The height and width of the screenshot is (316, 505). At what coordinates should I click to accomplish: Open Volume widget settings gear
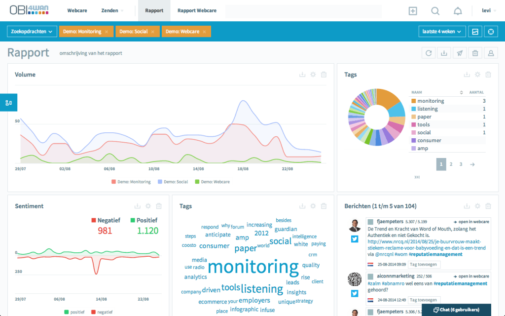click(x=313, y=75)
